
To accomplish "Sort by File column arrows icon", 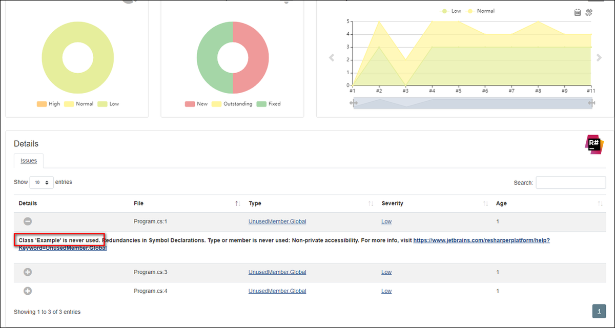I will pos(238,204).
